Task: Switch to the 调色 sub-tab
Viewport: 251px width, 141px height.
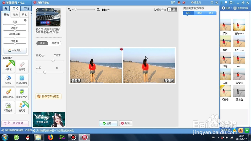Action: tap(24, 15)
